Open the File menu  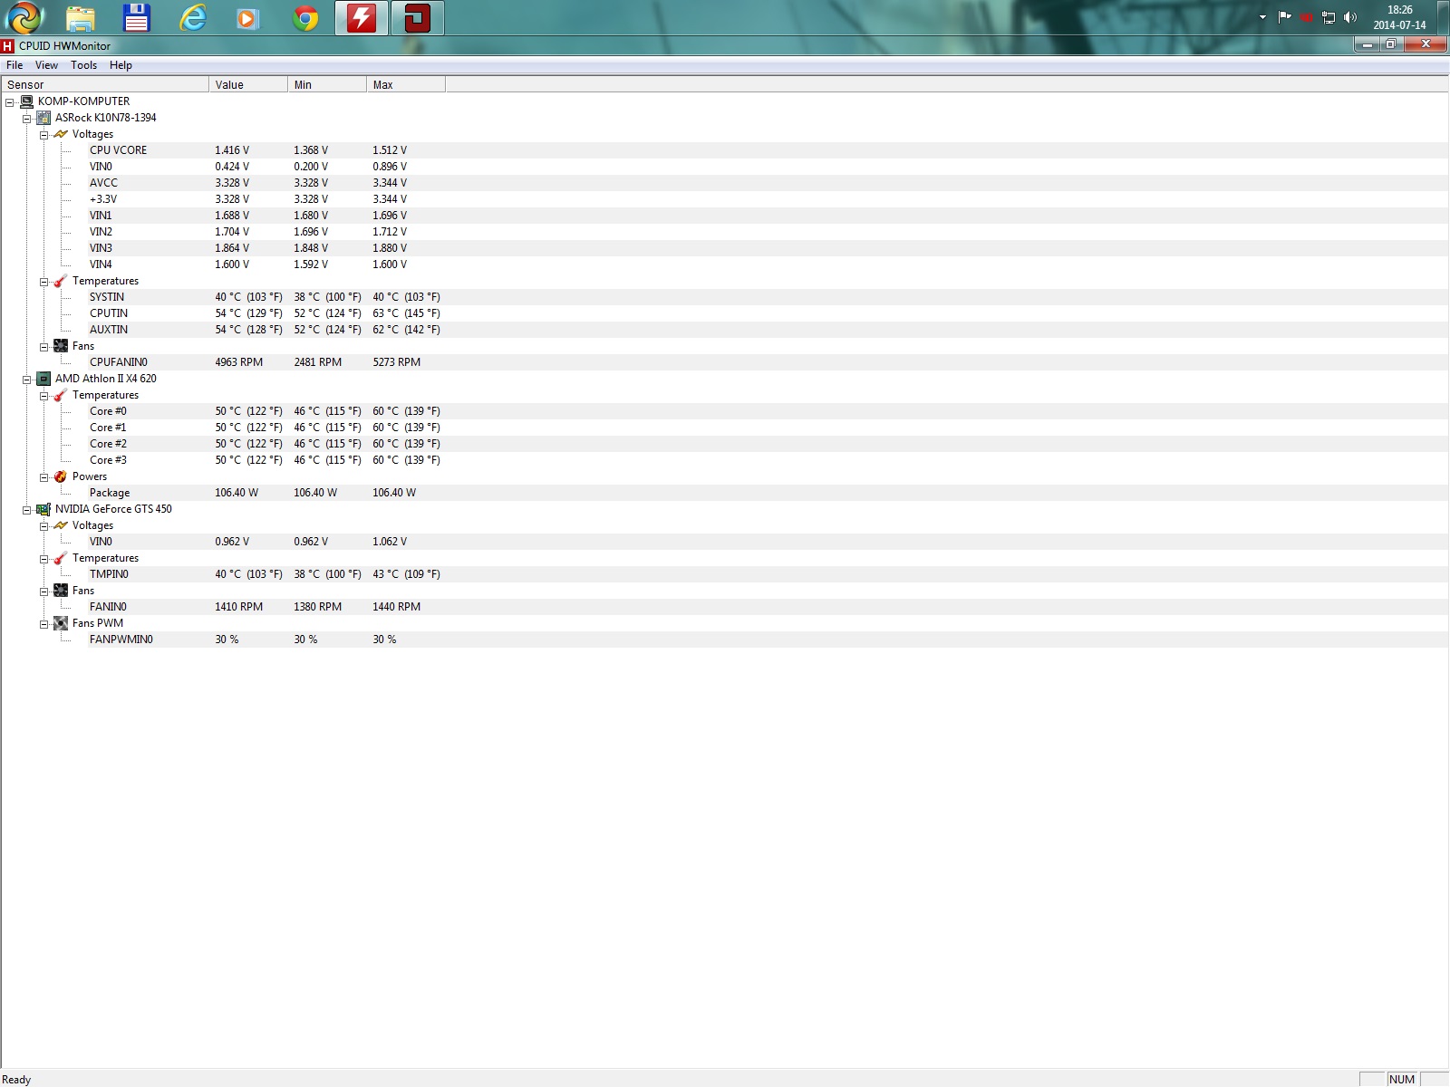(14, 65)
